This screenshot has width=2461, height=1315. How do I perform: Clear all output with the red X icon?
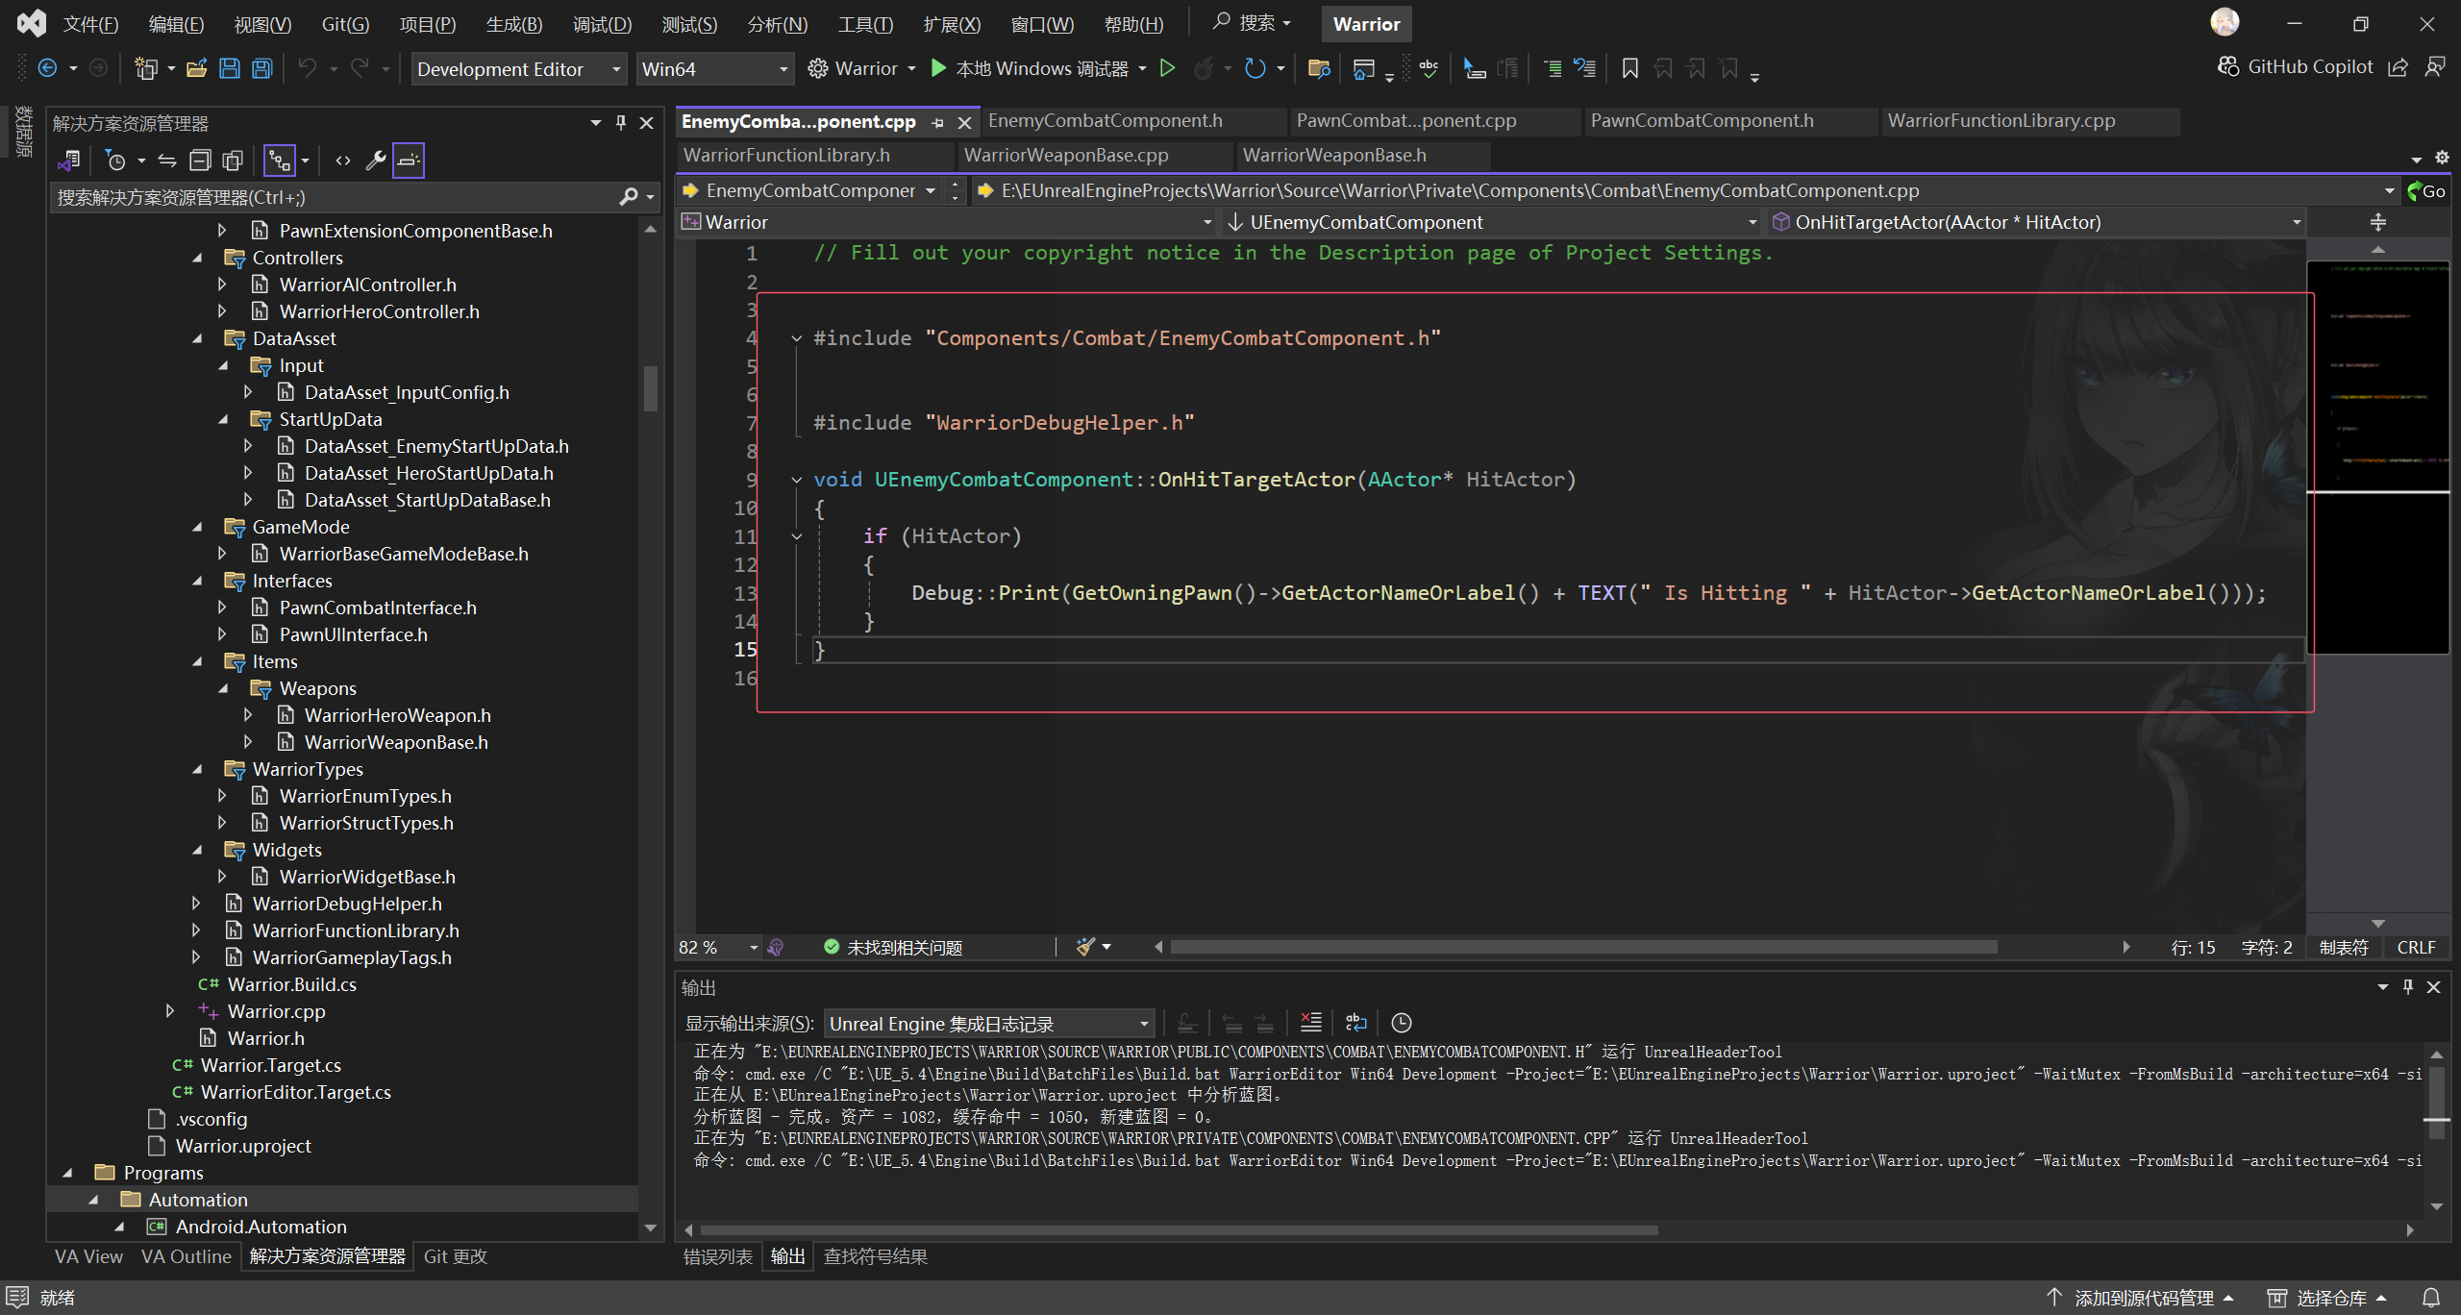click(x=1310, y=1023)
